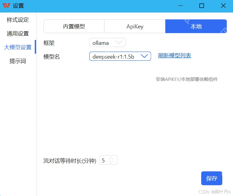
Task: Select the 本地 tab
Action: pos(196,27)
